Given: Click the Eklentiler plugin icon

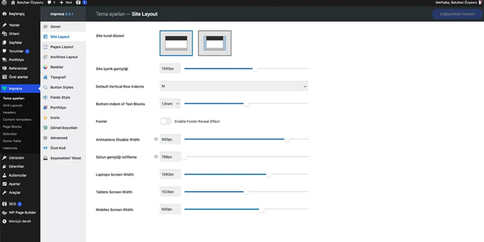Looking at the screenshot, I should click(4, 166).
